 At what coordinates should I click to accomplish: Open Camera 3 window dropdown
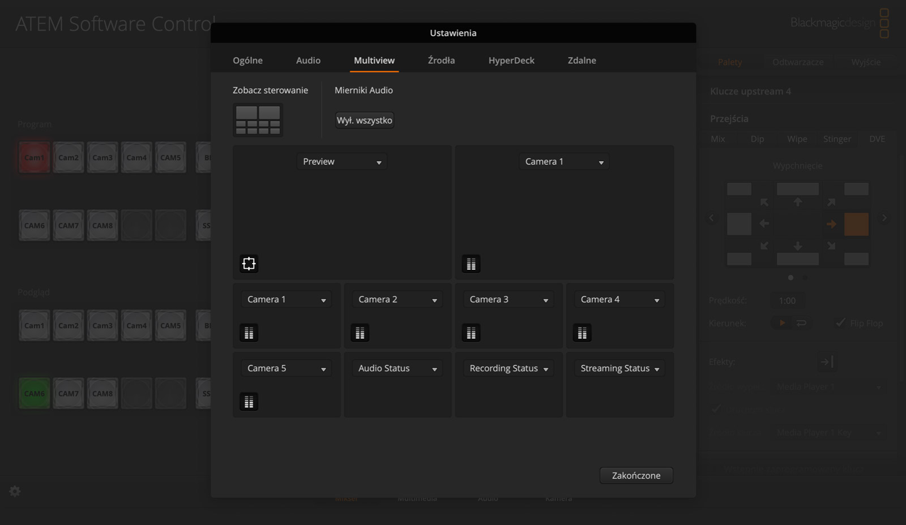(508, 299)
